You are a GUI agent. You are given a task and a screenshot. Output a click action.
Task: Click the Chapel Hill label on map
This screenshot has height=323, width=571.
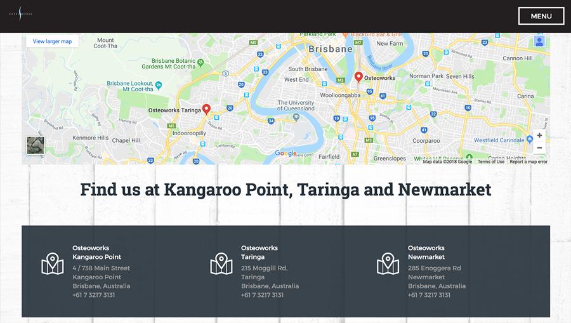[126, 141]
